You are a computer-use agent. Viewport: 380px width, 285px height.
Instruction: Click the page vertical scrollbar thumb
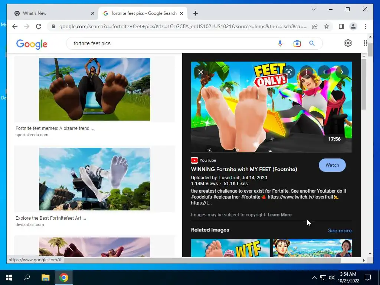coord(370,50)
